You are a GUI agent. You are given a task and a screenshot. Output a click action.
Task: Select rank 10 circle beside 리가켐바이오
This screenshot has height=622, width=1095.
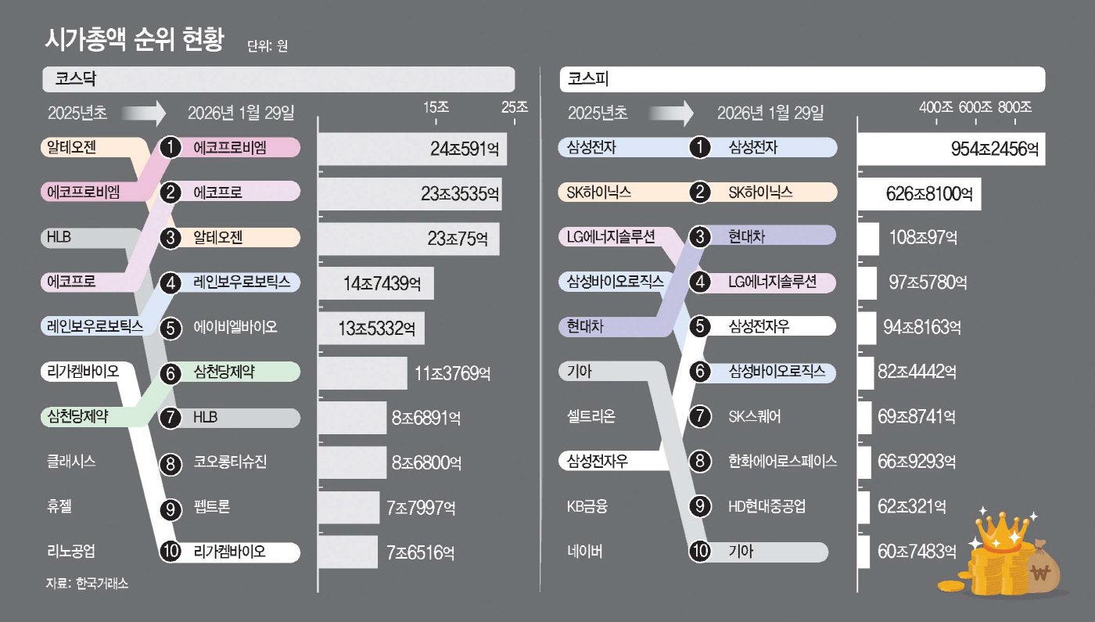coord(170,552)
